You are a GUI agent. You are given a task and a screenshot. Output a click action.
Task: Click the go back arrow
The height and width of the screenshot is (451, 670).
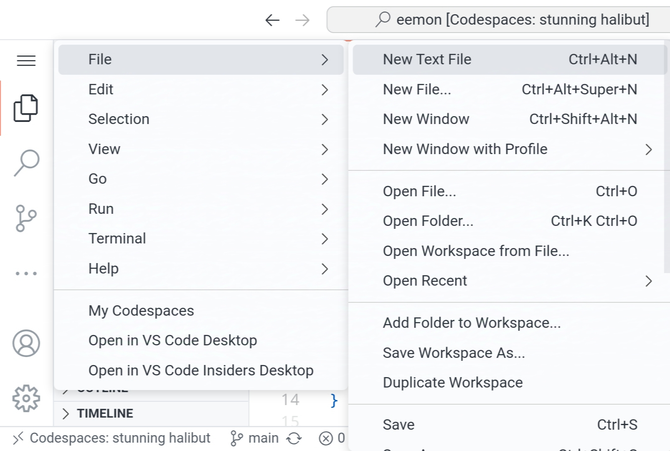(x=272, y=20)
